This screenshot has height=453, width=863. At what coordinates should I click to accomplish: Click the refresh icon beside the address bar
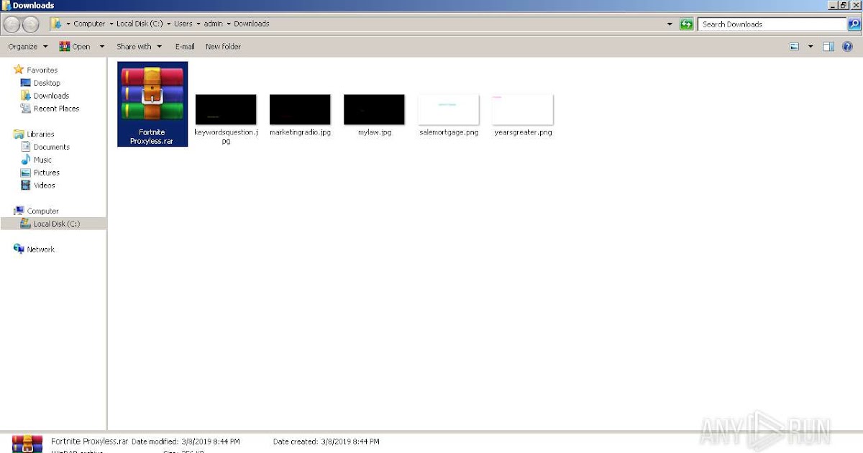click(687, 24)
